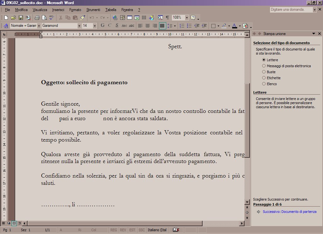The image size is (323, 234).
Task: Open the Formato menu
Action: 75,10
